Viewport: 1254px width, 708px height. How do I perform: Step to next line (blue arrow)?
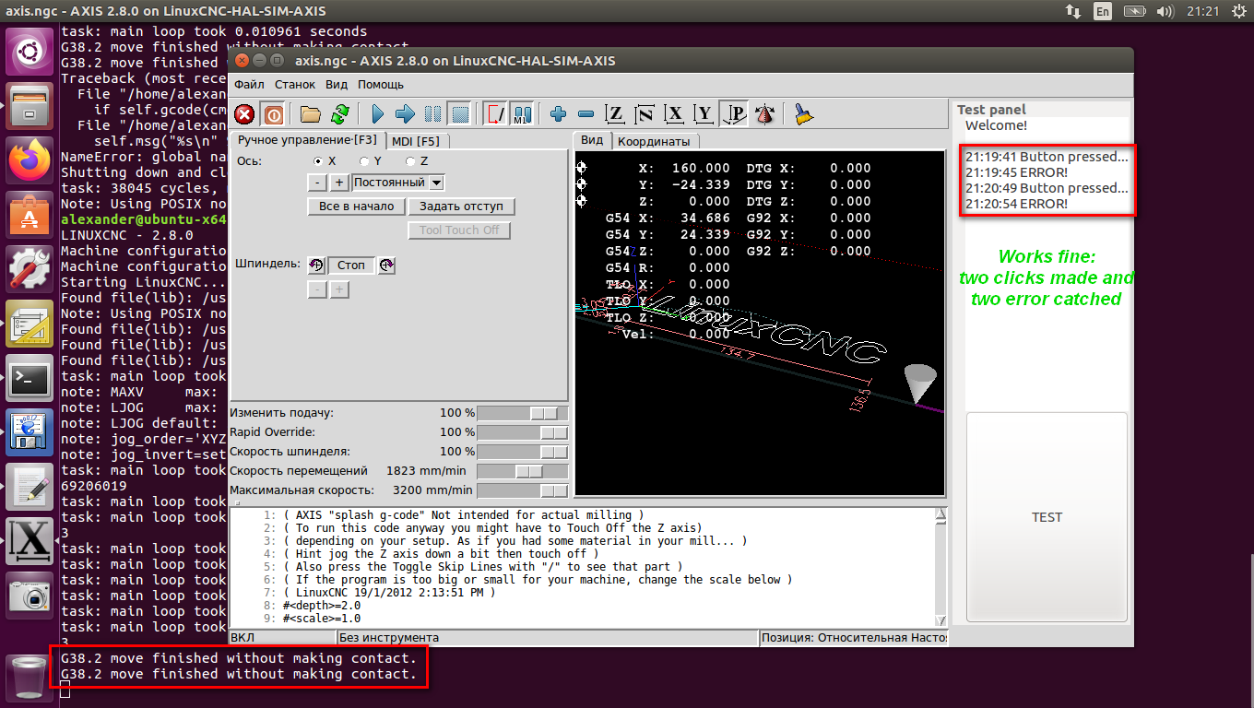(405, 114)
